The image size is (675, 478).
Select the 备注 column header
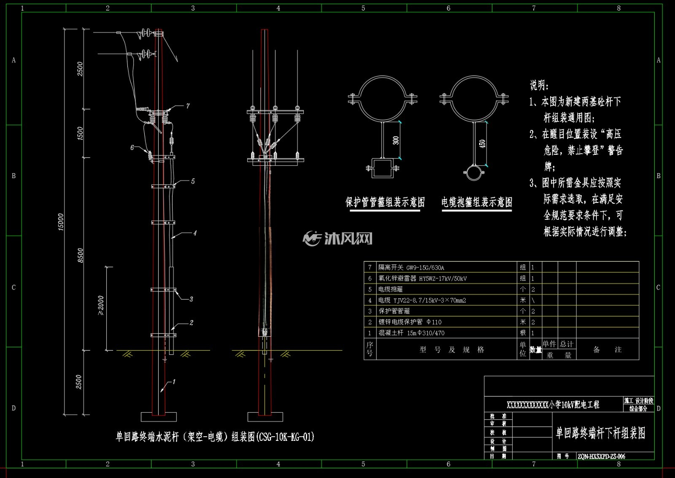(x=607, y=349)
